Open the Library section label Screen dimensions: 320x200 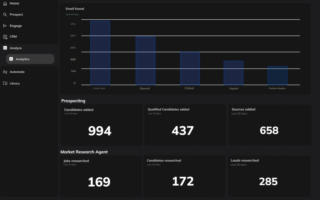click(x=15, y=83)
